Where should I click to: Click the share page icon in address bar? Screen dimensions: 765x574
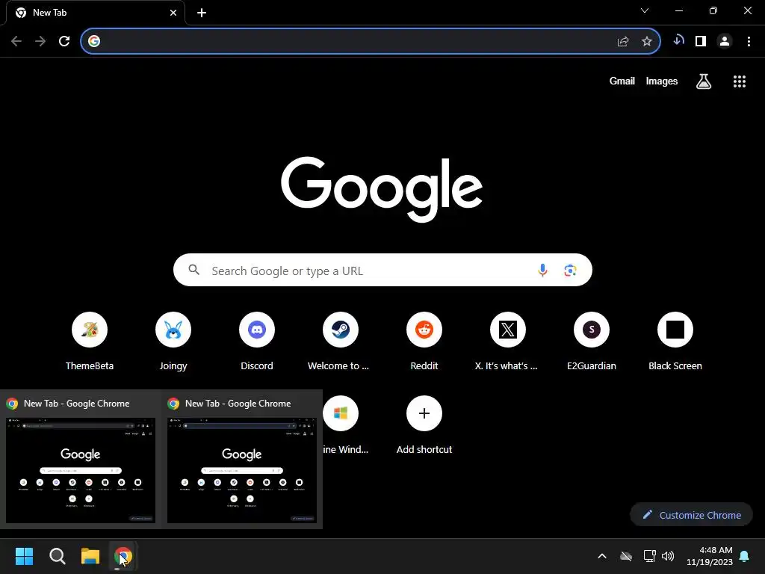tap(623, 42)
